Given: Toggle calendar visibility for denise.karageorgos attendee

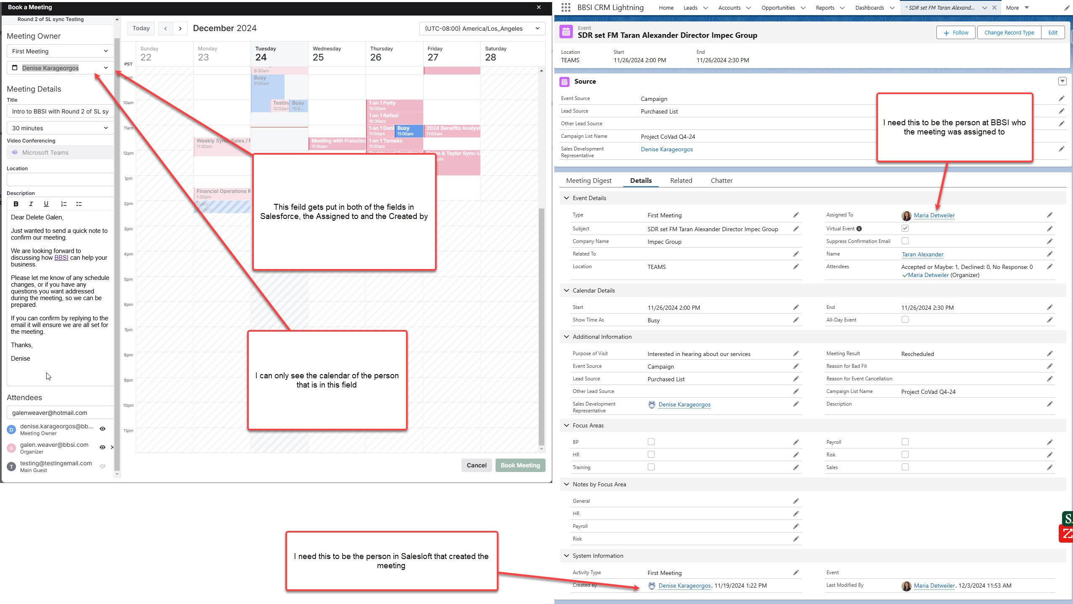Looking at the screenshot, I should (x=102, y=429).
